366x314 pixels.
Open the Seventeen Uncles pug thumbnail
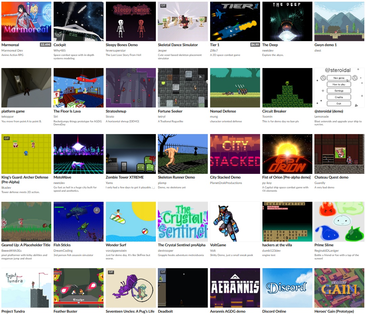[131, 288]
